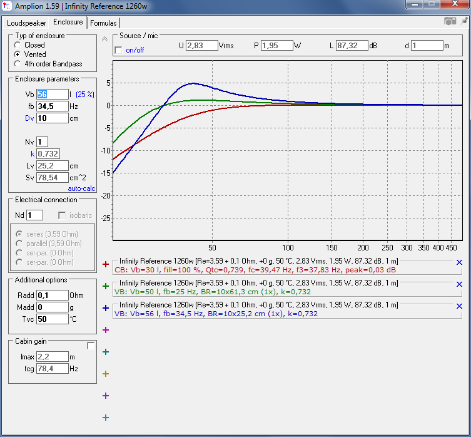Select series (3,59 Ohm) connection

coord(47,234)
